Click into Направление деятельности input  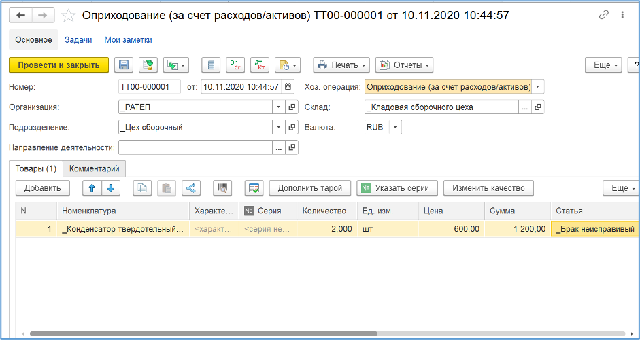[x=195, y=147]
